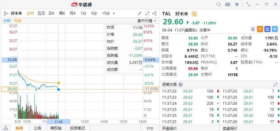Select the 29.60 trade at 11:37:26
The height and width of the screenshot is (131, 280).
pyautogui.click(x=250, y=116)
